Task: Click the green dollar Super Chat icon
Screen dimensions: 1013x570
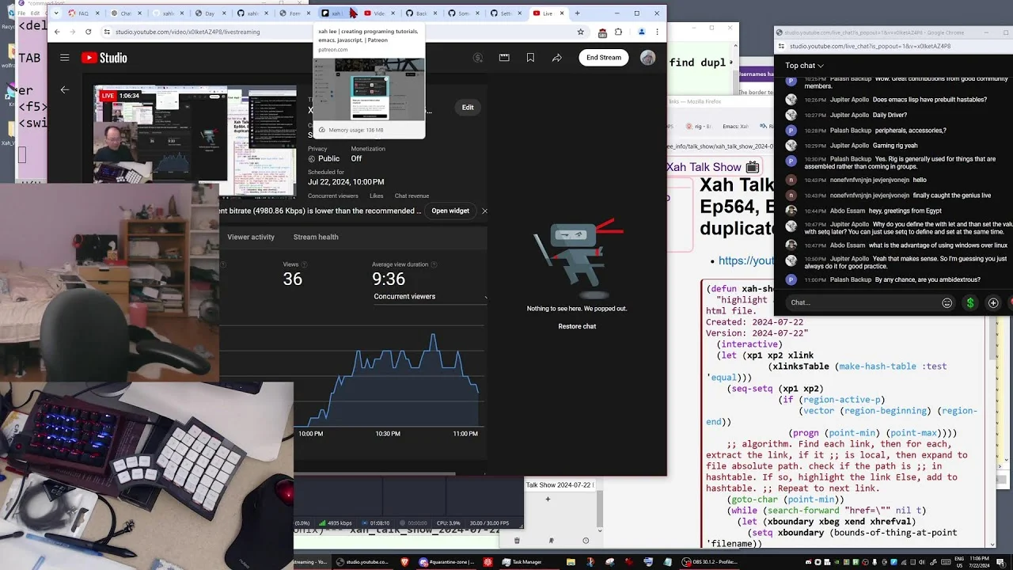Action: click(x=970, y=302)
